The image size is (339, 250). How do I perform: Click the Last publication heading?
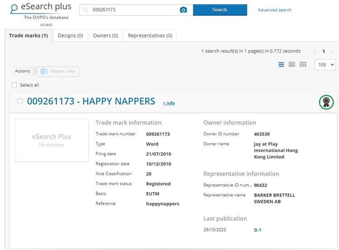point(225,218)
